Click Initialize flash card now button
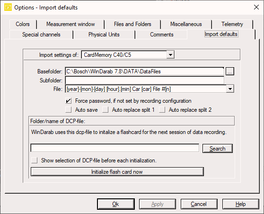Viewport: 264px width, 214px height. point(117,172)
